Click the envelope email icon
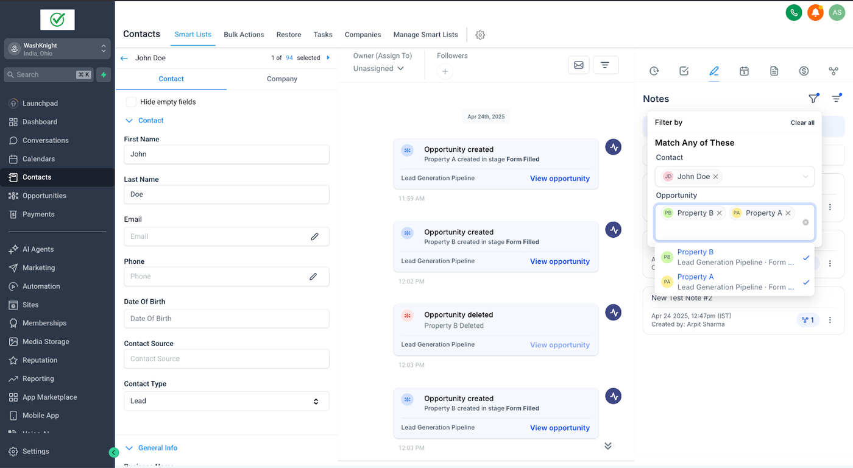 [x=578, y=65]
